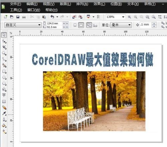This screenshot has width=167, height=147.
Task: Select the Crop tool
Action: coord(4,47)
